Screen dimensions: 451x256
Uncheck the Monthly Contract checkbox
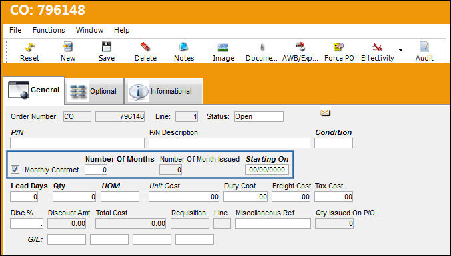(x=15, y=170)
